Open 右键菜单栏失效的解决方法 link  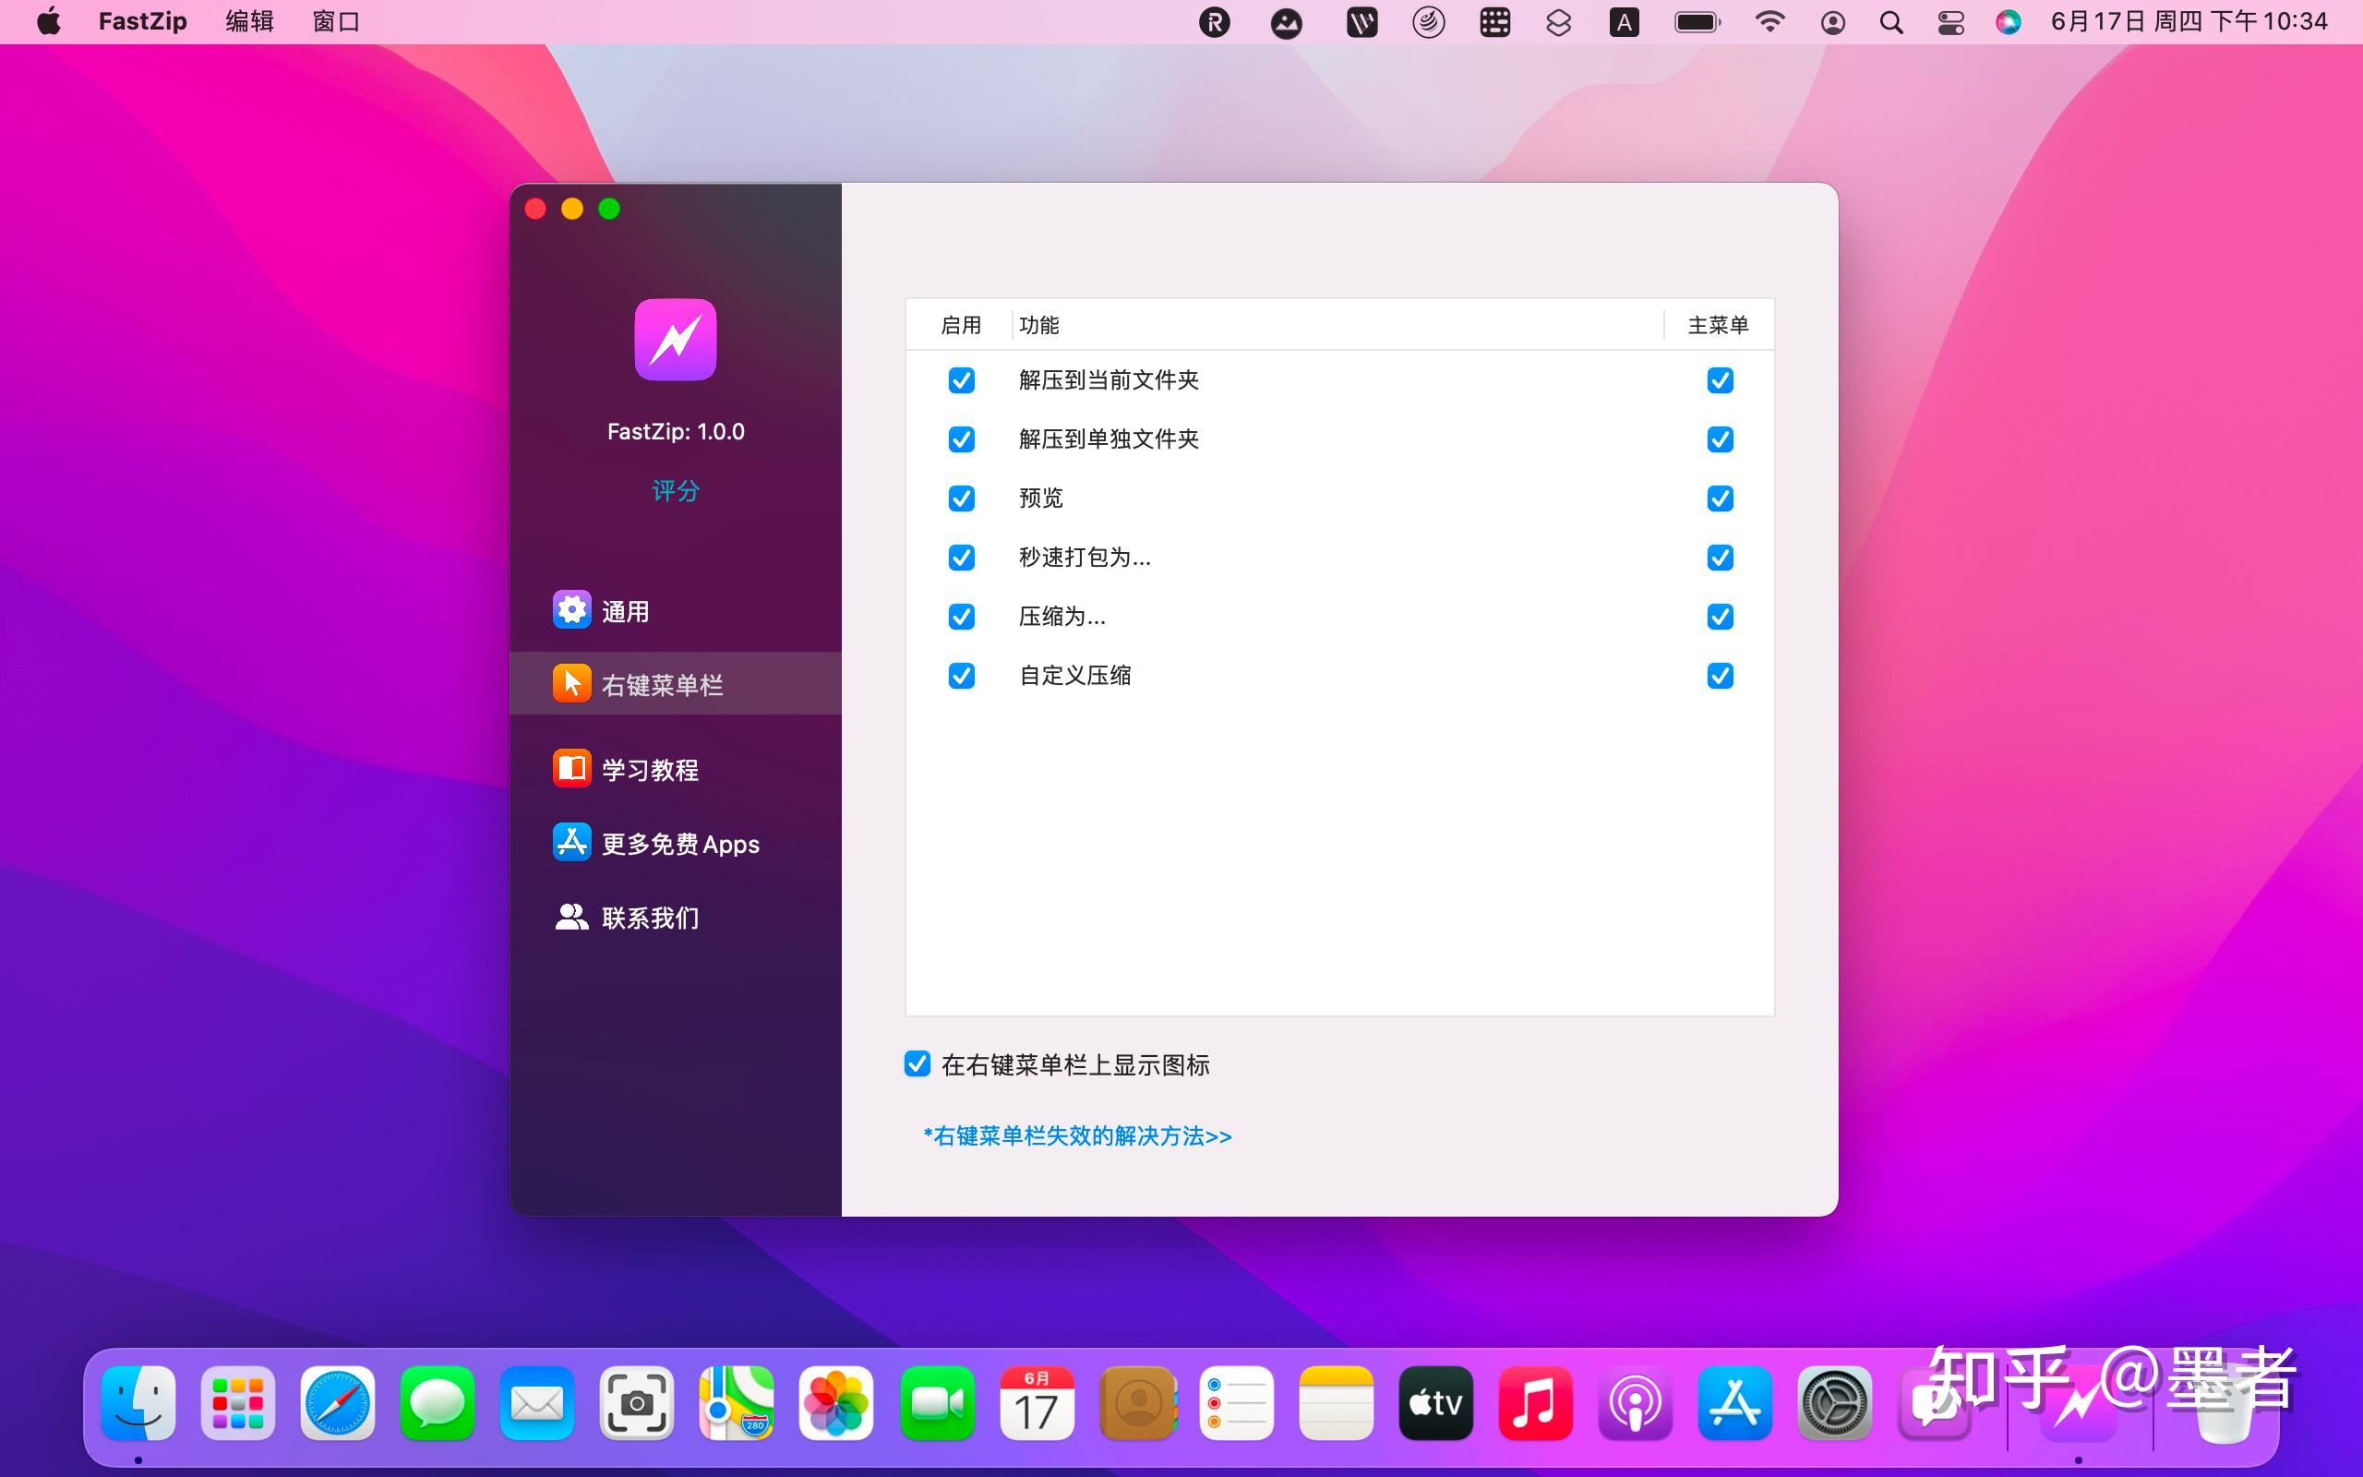(1075, 1136)
